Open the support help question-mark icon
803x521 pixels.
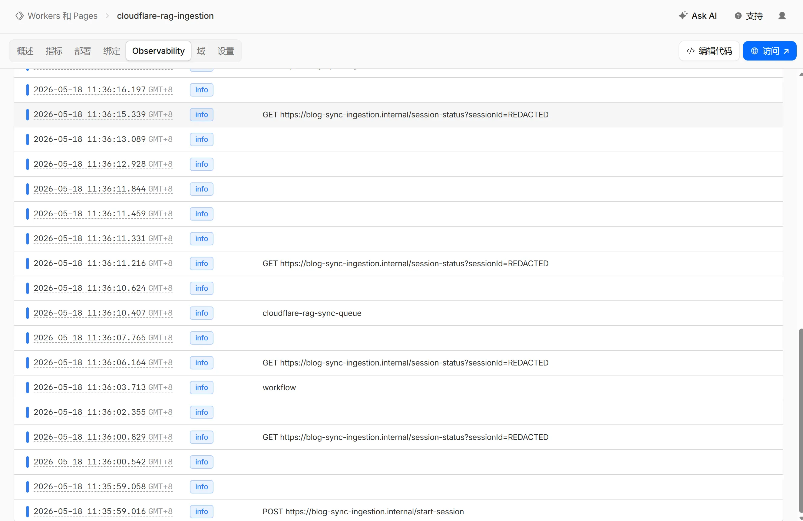click(738, 16)
